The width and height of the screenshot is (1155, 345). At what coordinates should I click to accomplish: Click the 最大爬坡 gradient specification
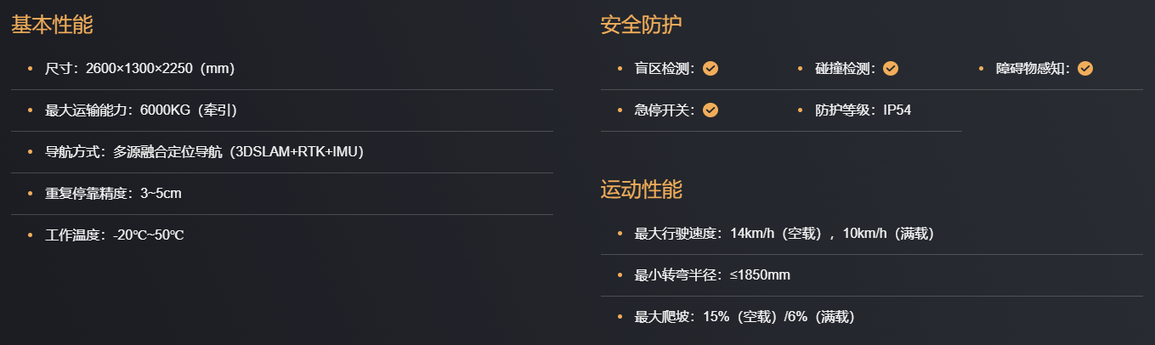pyautogui.click(x=744, y=317)
